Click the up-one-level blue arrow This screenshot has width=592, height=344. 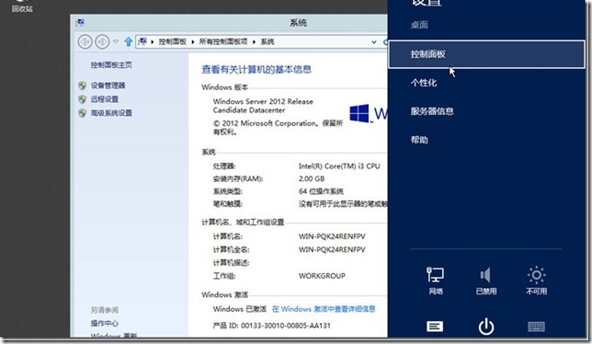point(129,41)
